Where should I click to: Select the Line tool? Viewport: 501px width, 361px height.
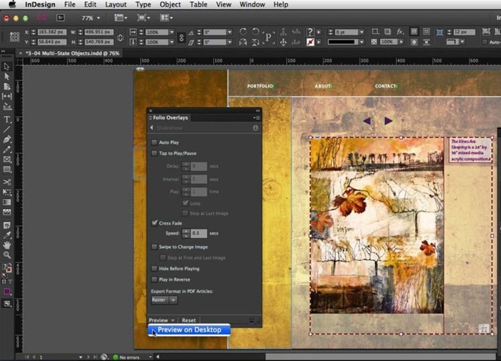[x=7, y=129]
